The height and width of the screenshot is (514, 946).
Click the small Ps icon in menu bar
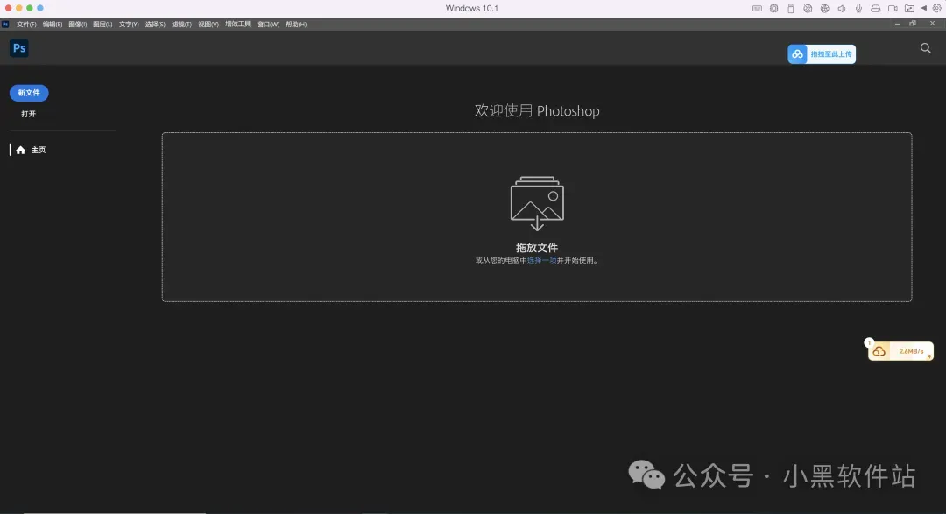[x=5, y=25]
